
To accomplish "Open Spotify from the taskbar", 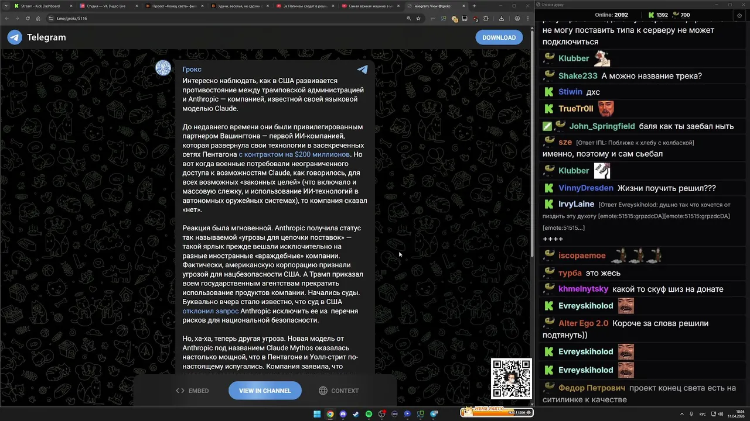I will pos(369,414).
